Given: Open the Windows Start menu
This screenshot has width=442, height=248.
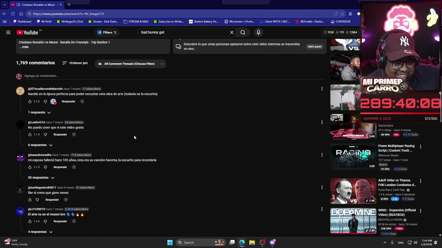Looking at the screenshot, I should tap(170, 242).
